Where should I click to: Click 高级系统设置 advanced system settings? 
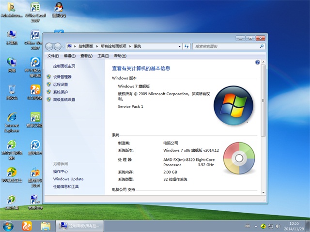pyautogui.click(x=64, y=100)
